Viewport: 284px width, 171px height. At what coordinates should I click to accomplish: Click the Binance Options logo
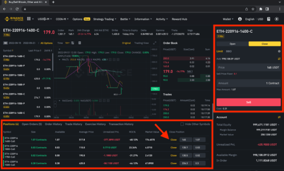14,19
